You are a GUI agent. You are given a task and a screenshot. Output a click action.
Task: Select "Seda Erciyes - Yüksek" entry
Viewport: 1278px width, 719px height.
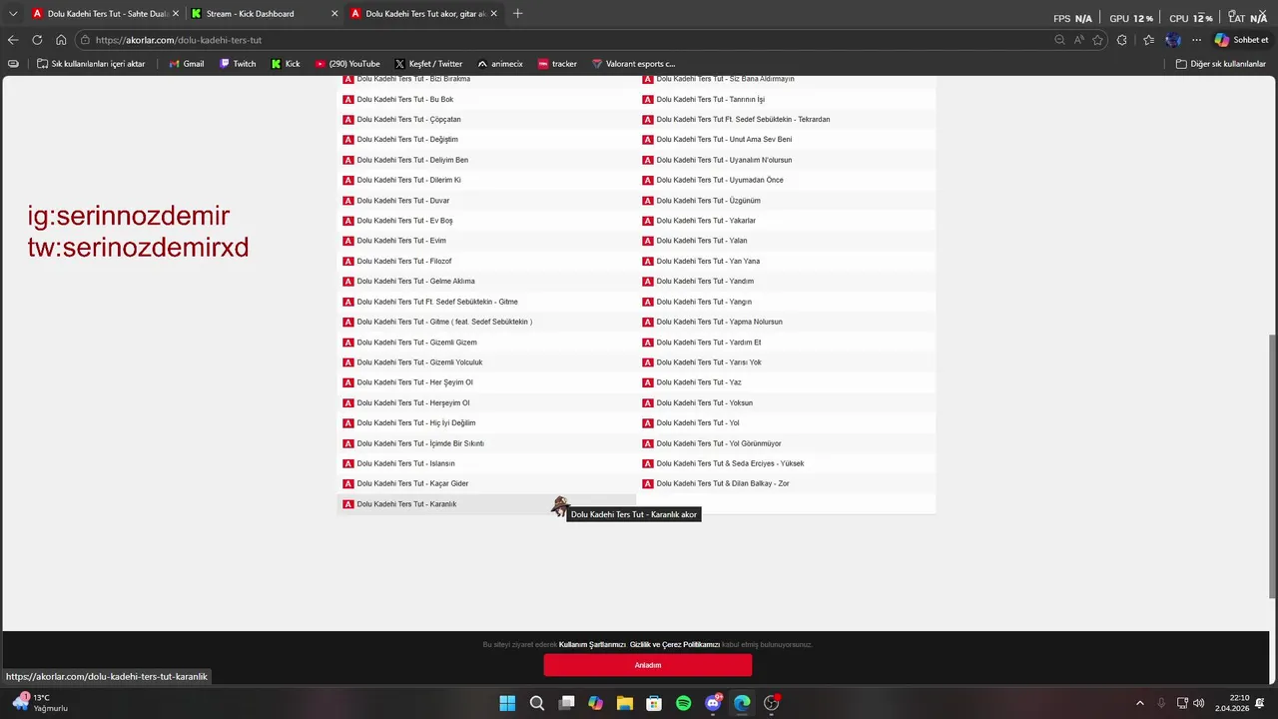tap(730, 463)
